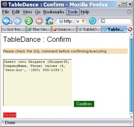Click the blue vertical scrollbar thumb
Image resolution: width=134 pixels, height=127 pixels.
(131, 75)
